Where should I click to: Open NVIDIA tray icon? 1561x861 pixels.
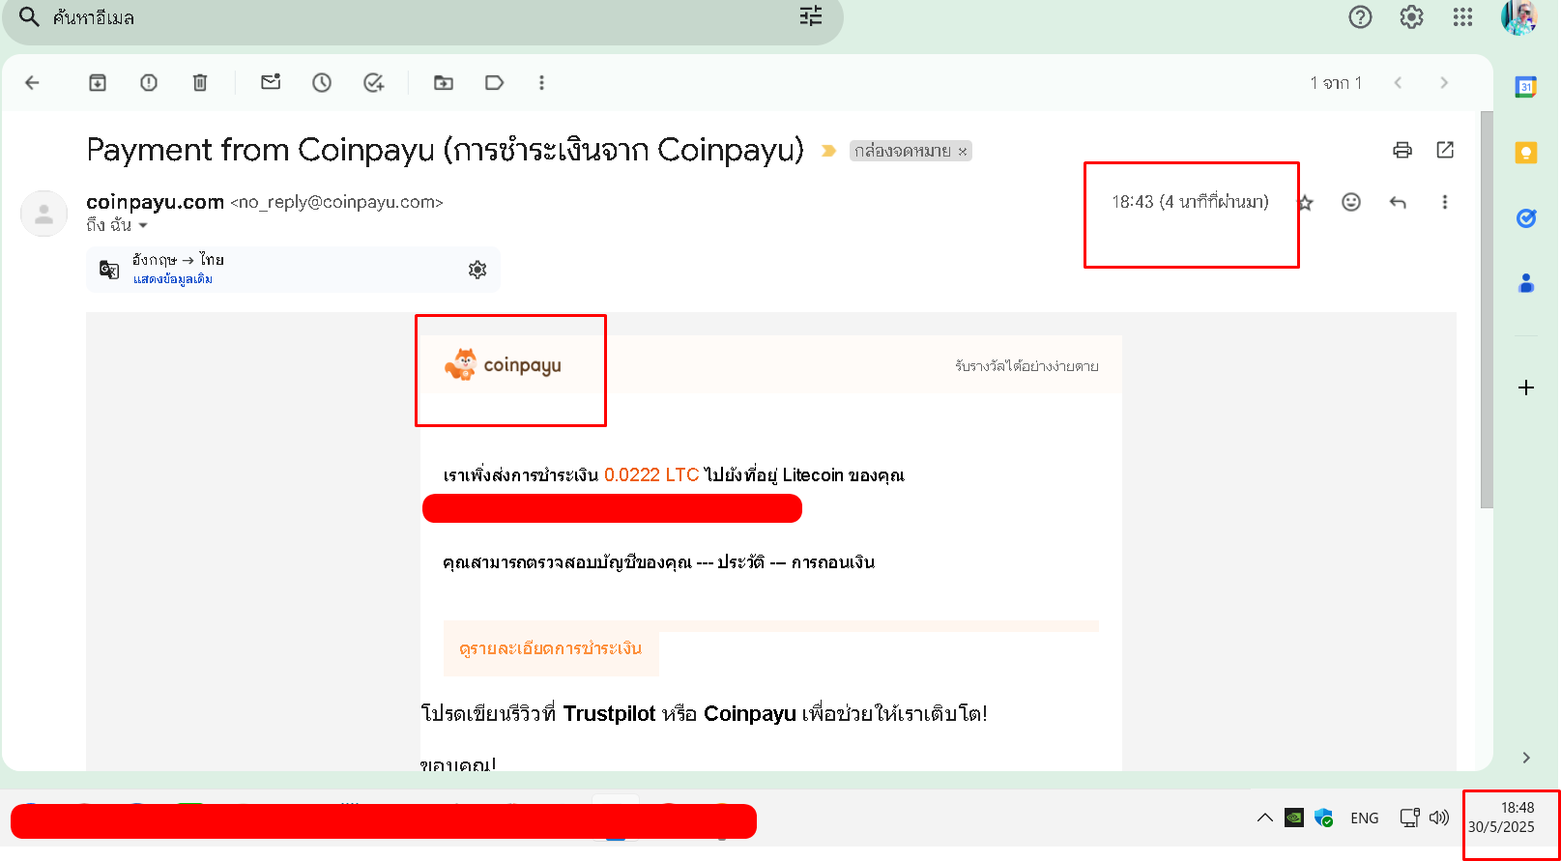(1294, 818)
